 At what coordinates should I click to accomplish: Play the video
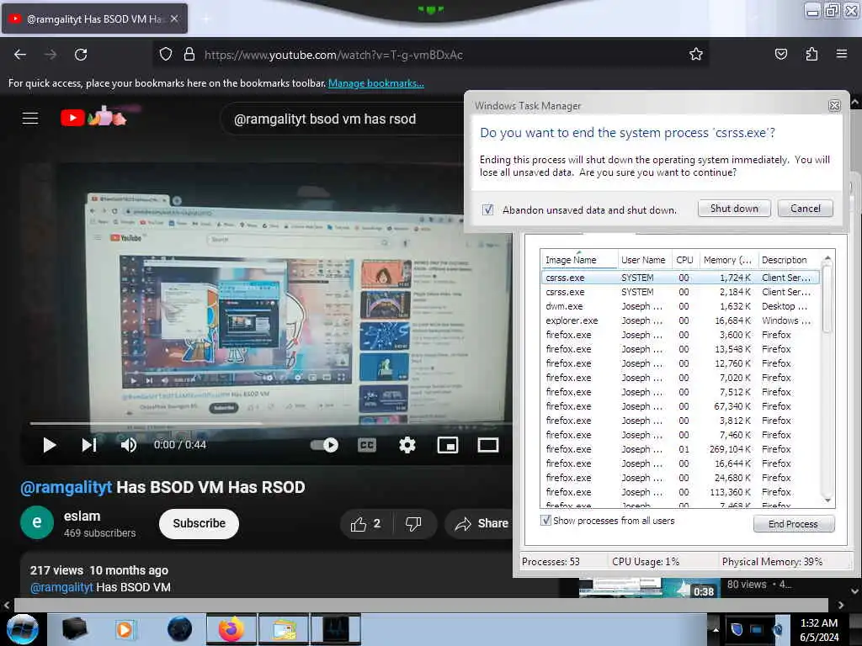[x=49, y=445]
